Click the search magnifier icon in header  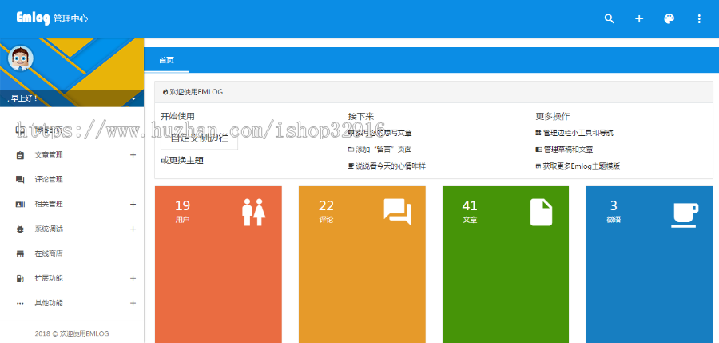[x=610, y=18]
